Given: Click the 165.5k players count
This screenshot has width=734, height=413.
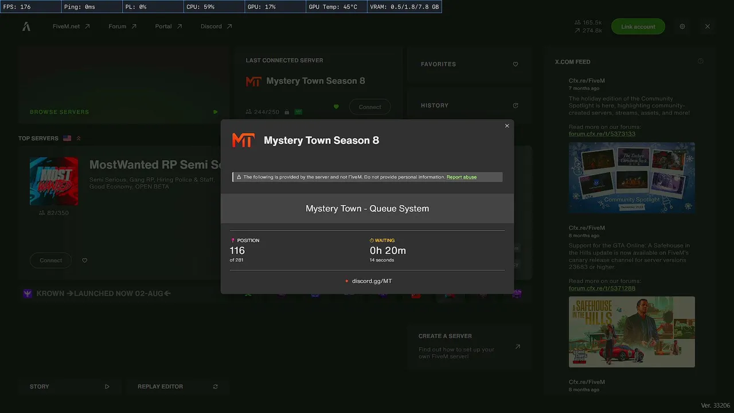Looking at the screenshot, I should pyautogui.click(x=588, y=23).
